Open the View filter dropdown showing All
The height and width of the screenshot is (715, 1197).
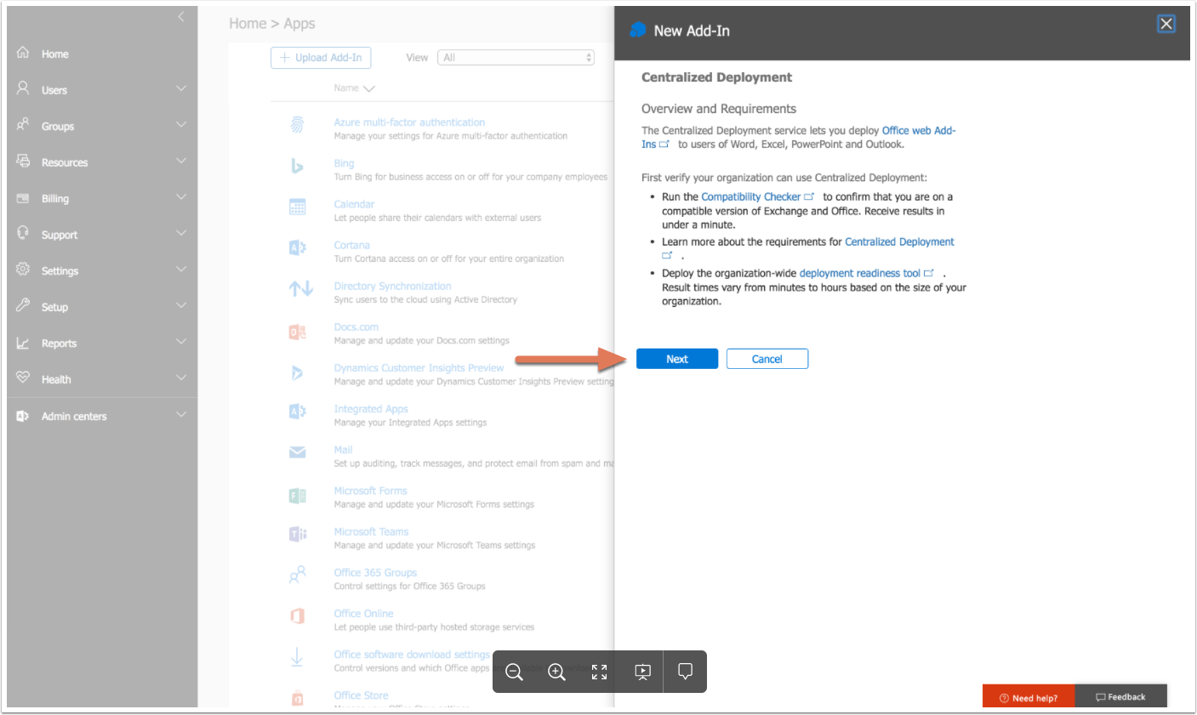coord(515,57)
